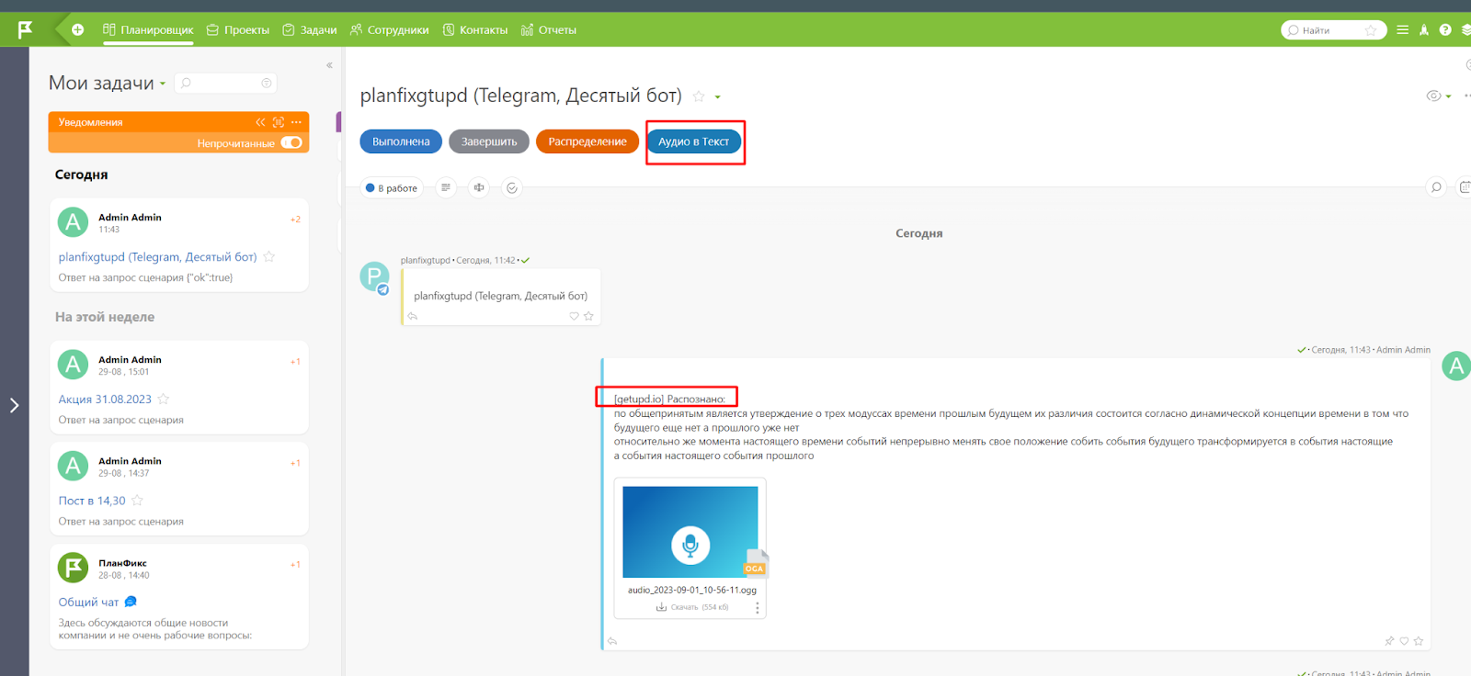This screenshot has height=676, width=1471.
Task: Click the task list search field
Action: pos(226,83)
